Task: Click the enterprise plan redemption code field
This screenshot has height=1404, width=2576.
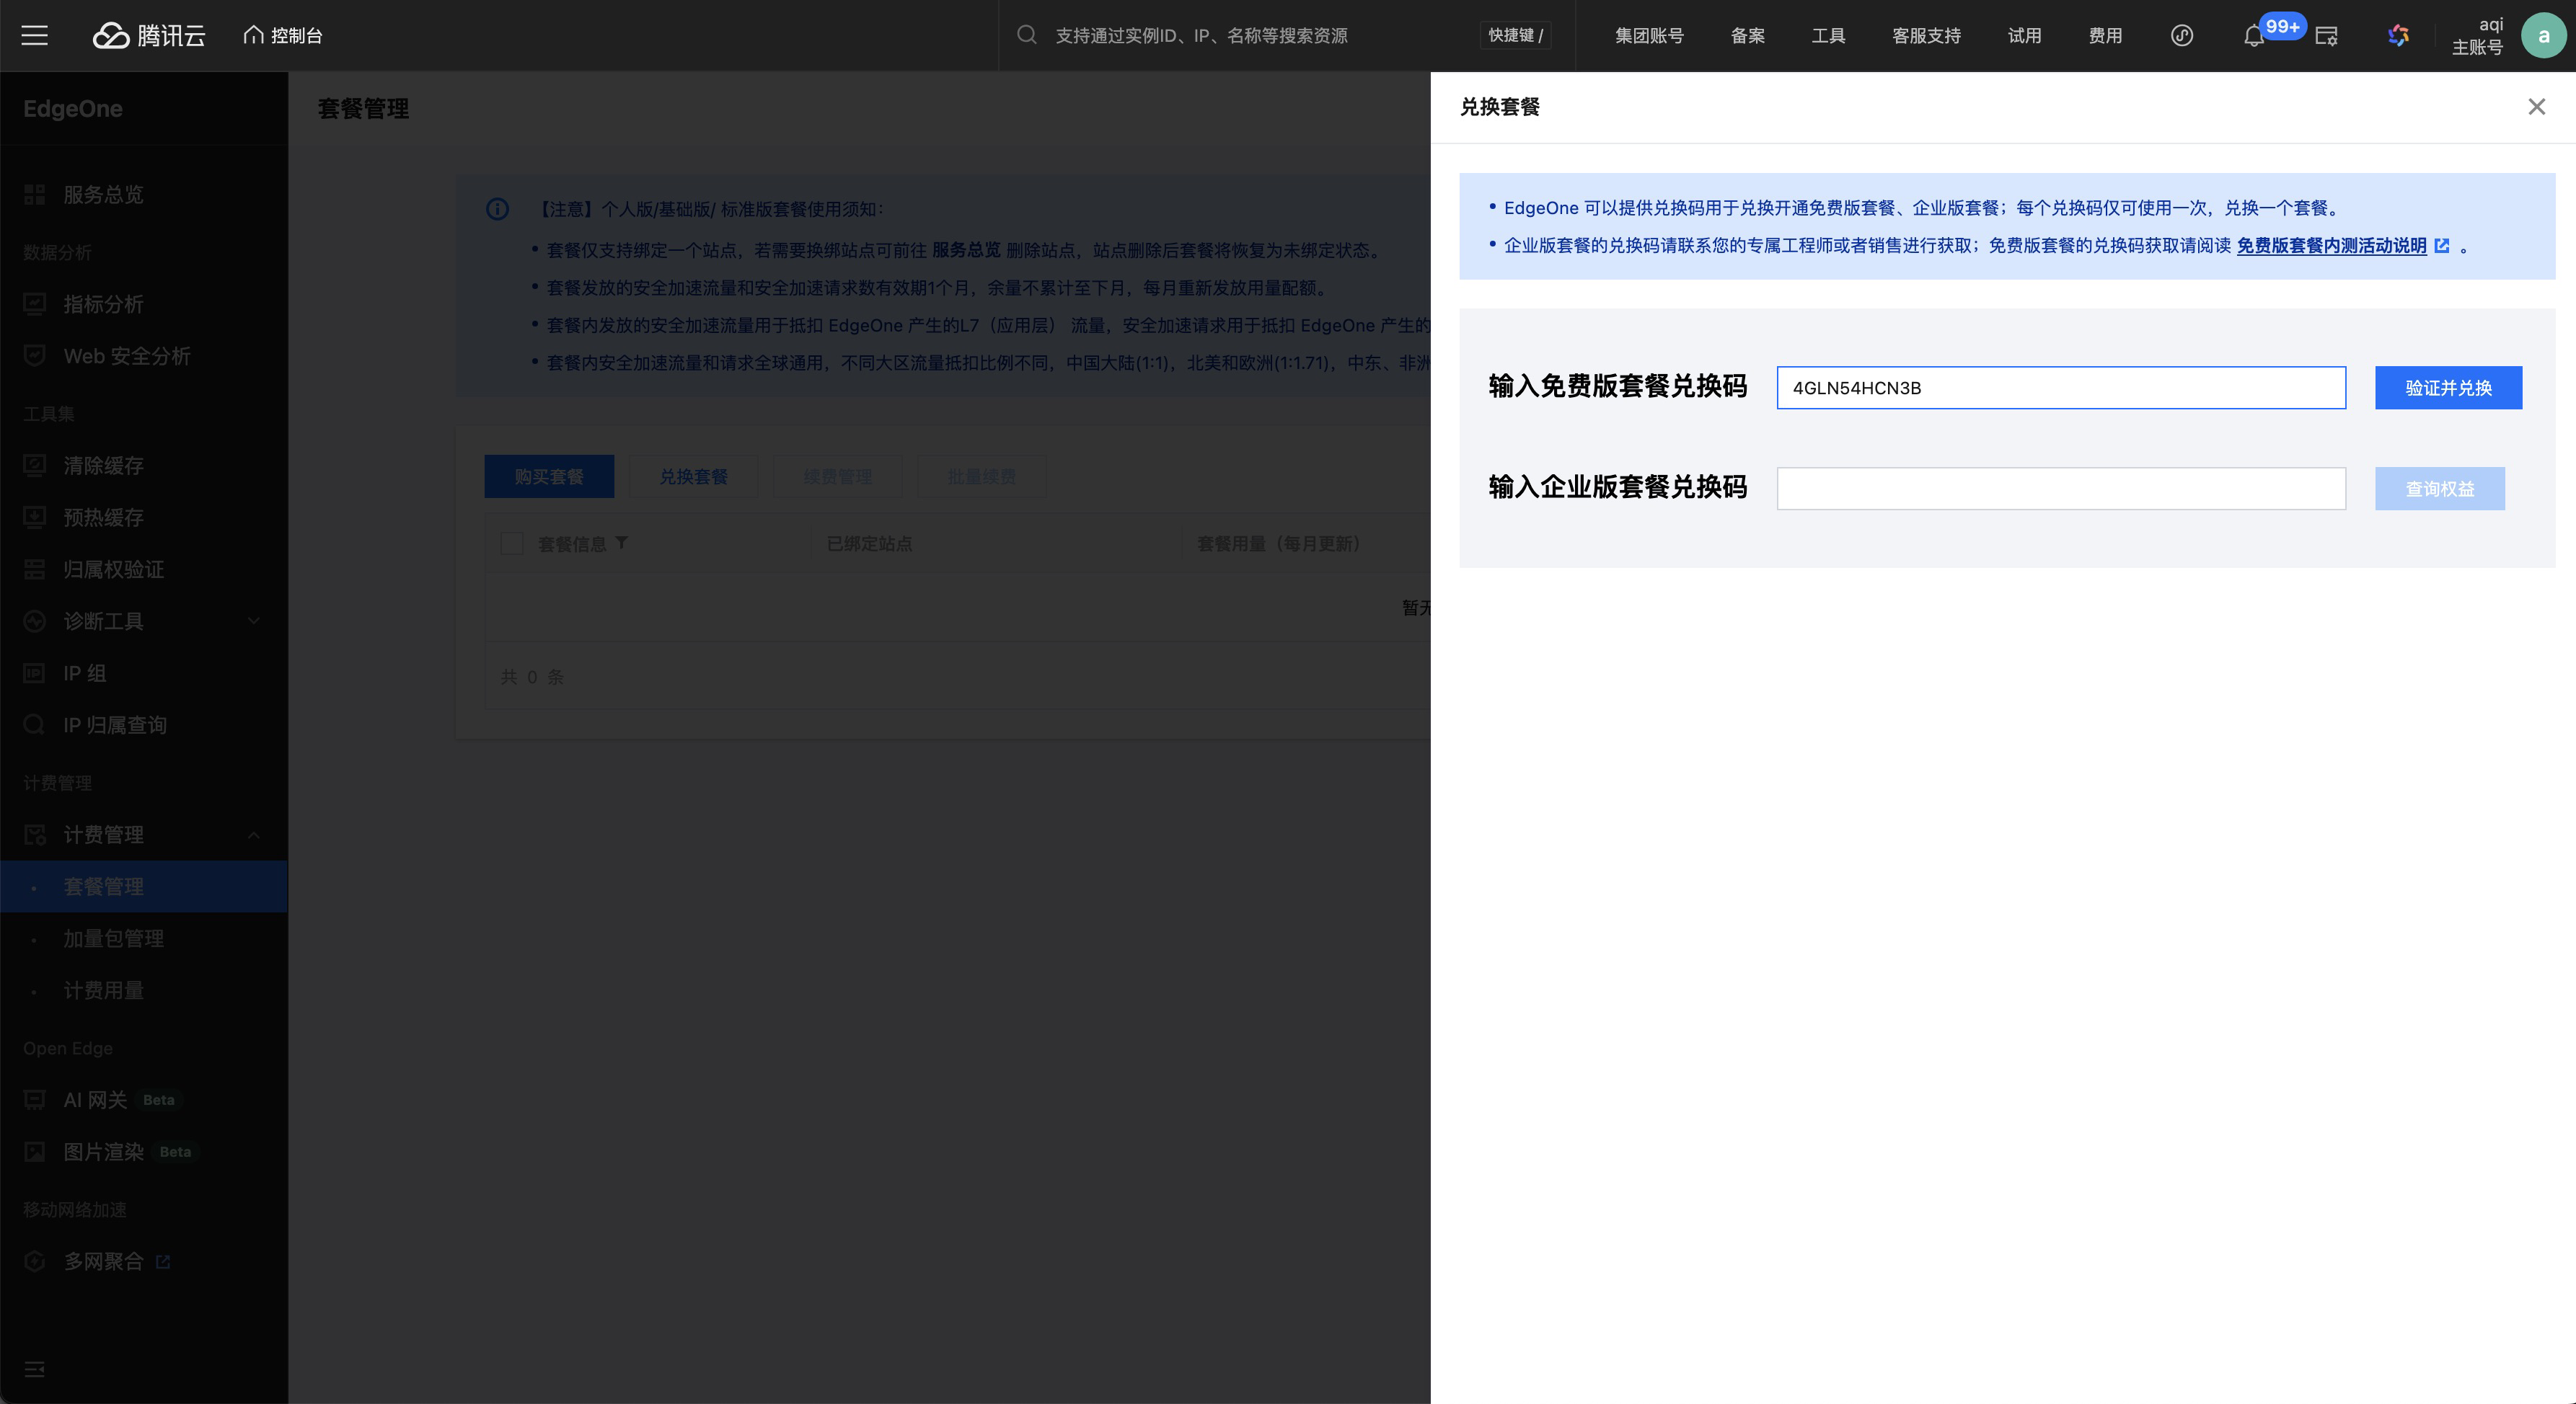Action: coord(2060,488)
